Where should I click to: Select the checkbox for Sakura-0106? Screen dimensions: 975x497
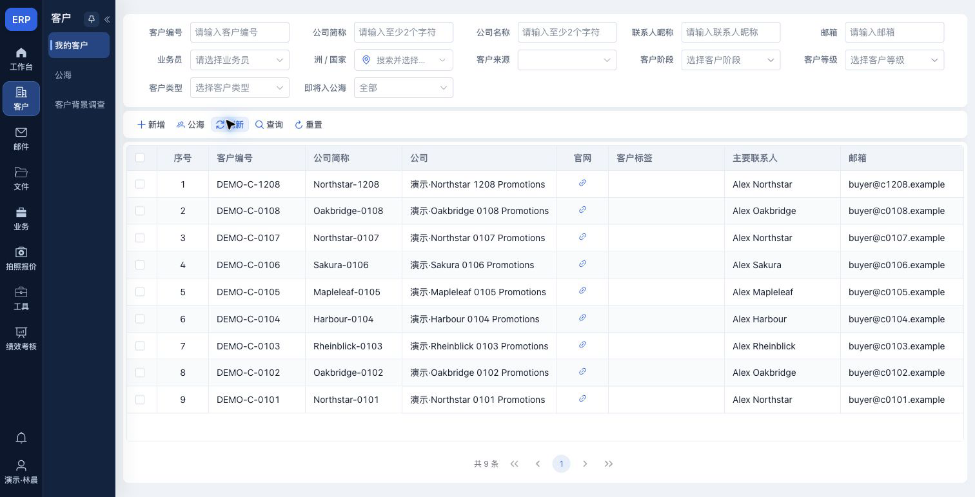[140, 265]
